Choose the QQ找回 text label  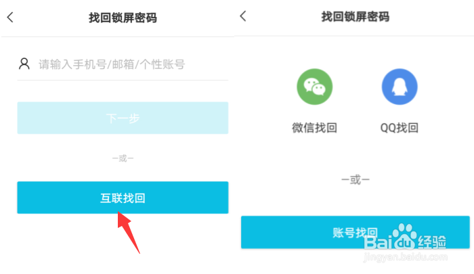click(400, 128)
